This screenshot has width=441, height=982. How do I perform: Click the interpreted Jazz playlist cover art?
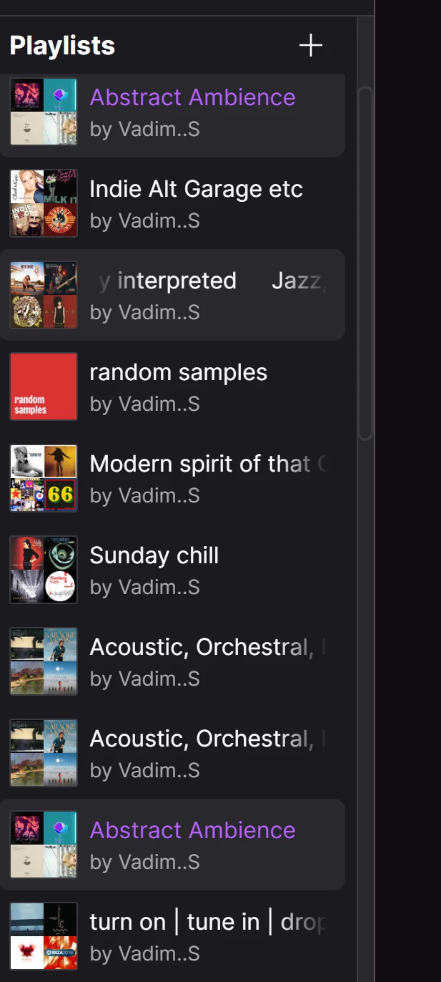pyautogui.click(x=44, y=295)
